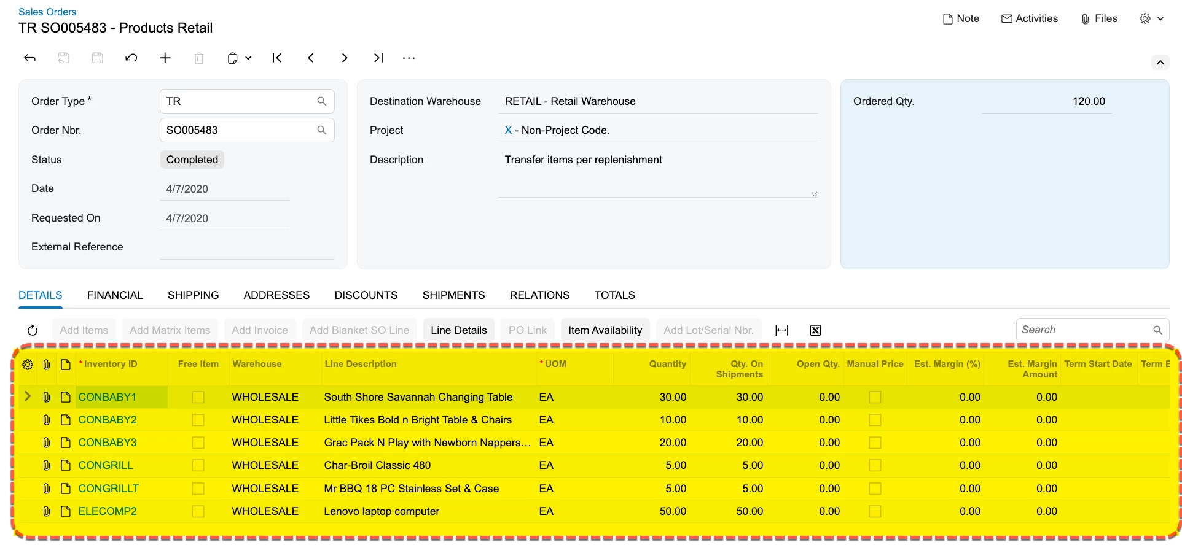Image resolution: width=1182 pixels, height=553 pixels.
Task: Open the more actions ellipsis menu
Action: pyautogui.click(x=409, y=58)
